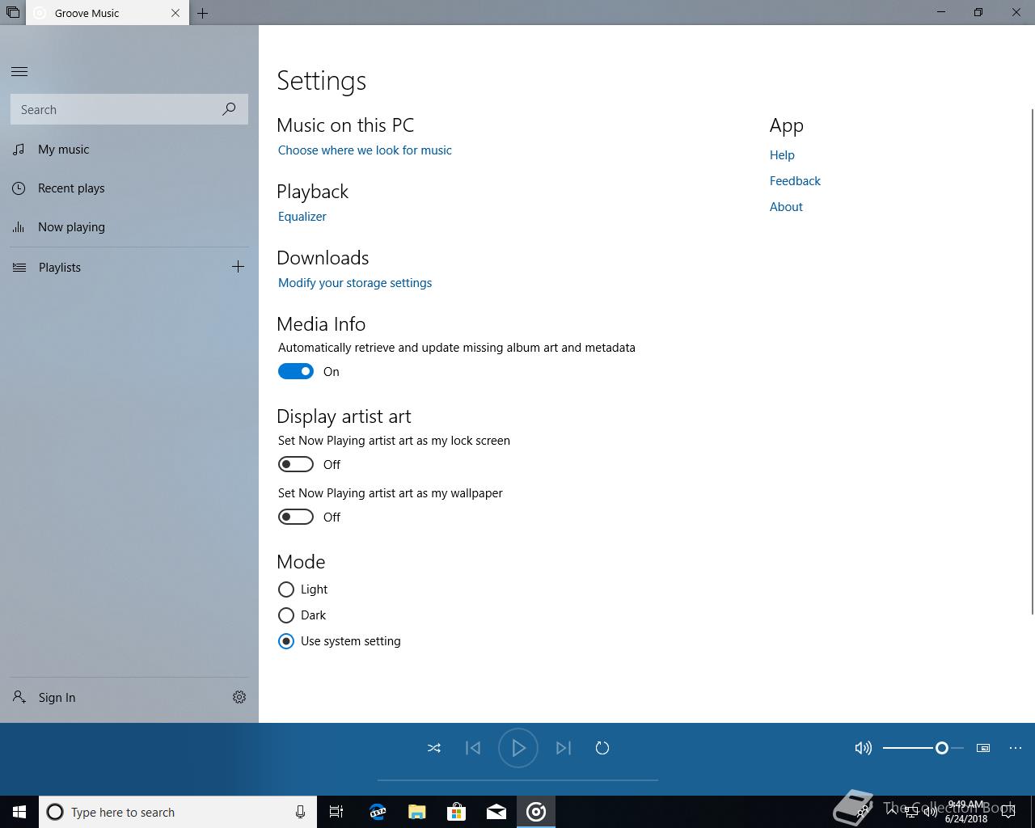1035x828 pixels.
Task: Open the About link
Action: point(786,207)
